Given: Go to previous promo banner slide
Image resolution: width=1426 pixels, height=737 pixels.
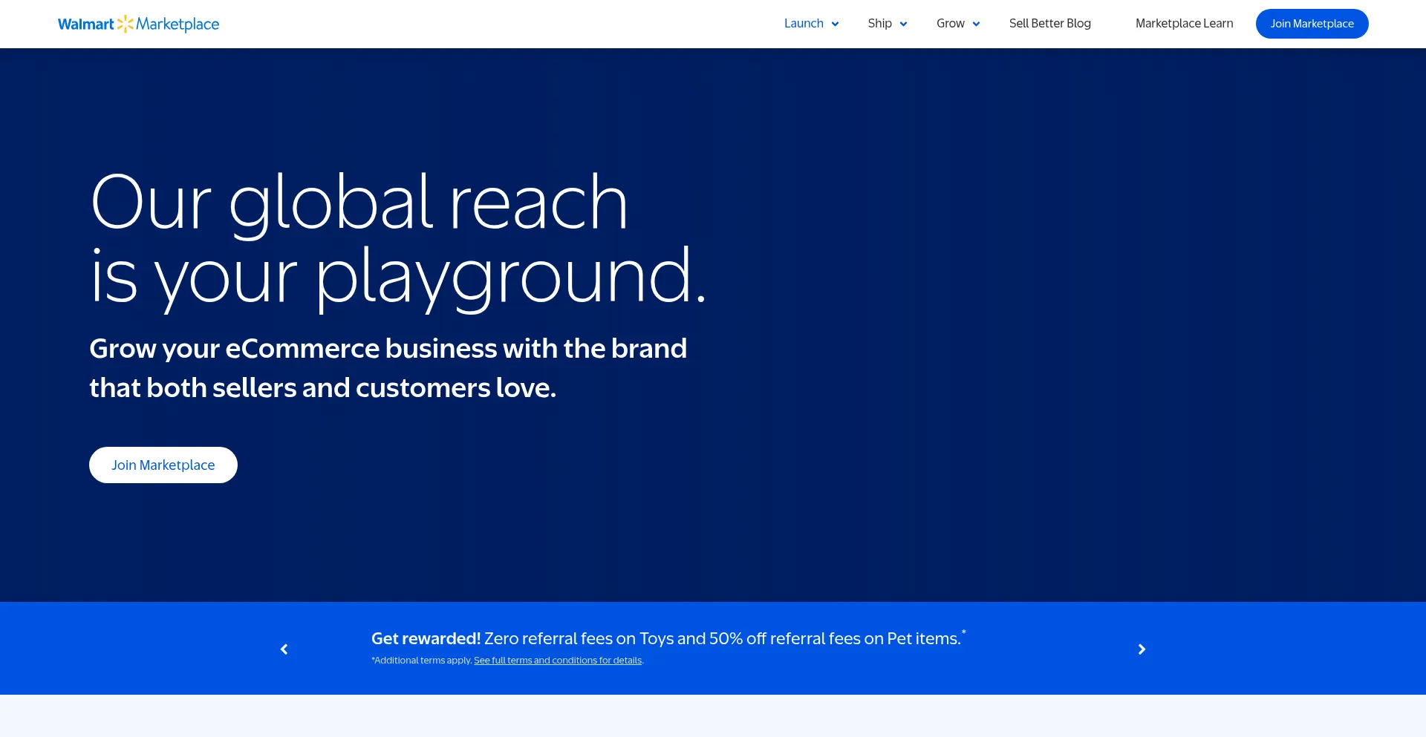Looking at the screenshot, I should pyautogui.click(x=284, y=649).
